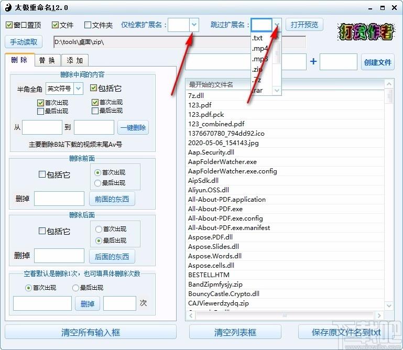Select file BESTELL.HTM in the list
403x350 pixels.
tap(285, 275)
